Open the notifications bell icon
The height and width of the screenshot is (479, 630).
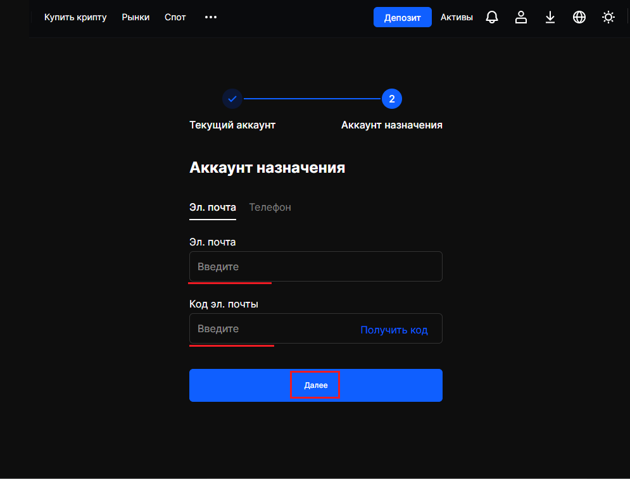click(x=492, y=17)
